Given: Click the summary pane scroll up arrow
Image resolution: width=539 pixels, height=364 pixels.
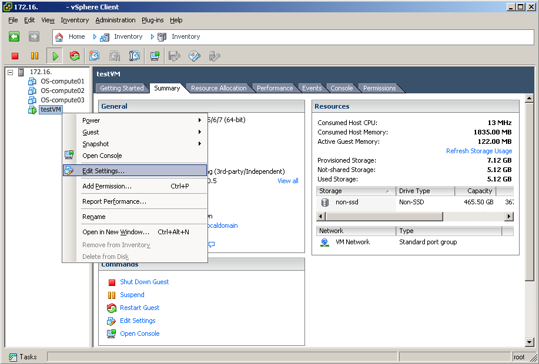Looking at the screenshot, I should [x=530, y=99].
